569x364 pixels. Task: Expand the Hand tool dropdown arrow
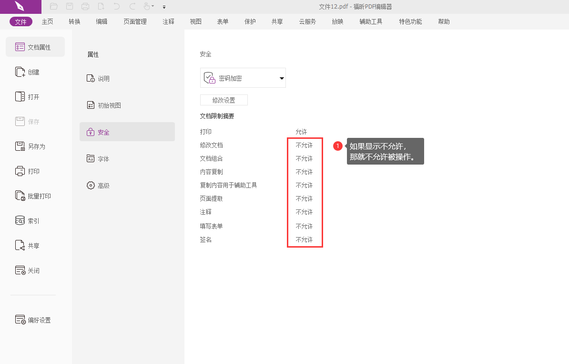coord(152,7)
